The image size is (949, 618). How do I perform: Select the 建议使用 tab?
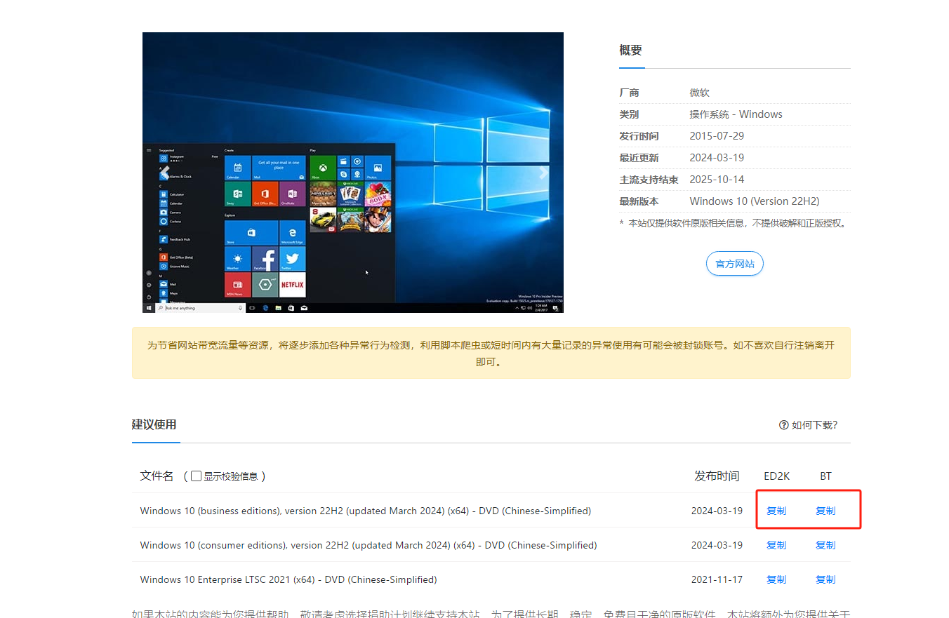point(154,424)
